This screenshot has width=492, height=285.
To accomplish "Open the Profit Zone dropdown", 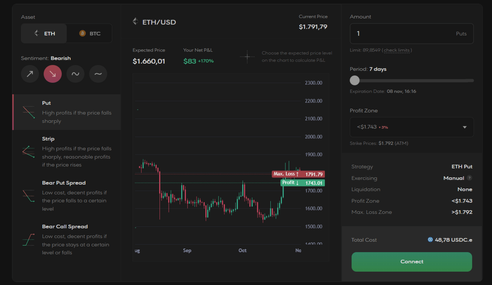I will tap(412, 127).
